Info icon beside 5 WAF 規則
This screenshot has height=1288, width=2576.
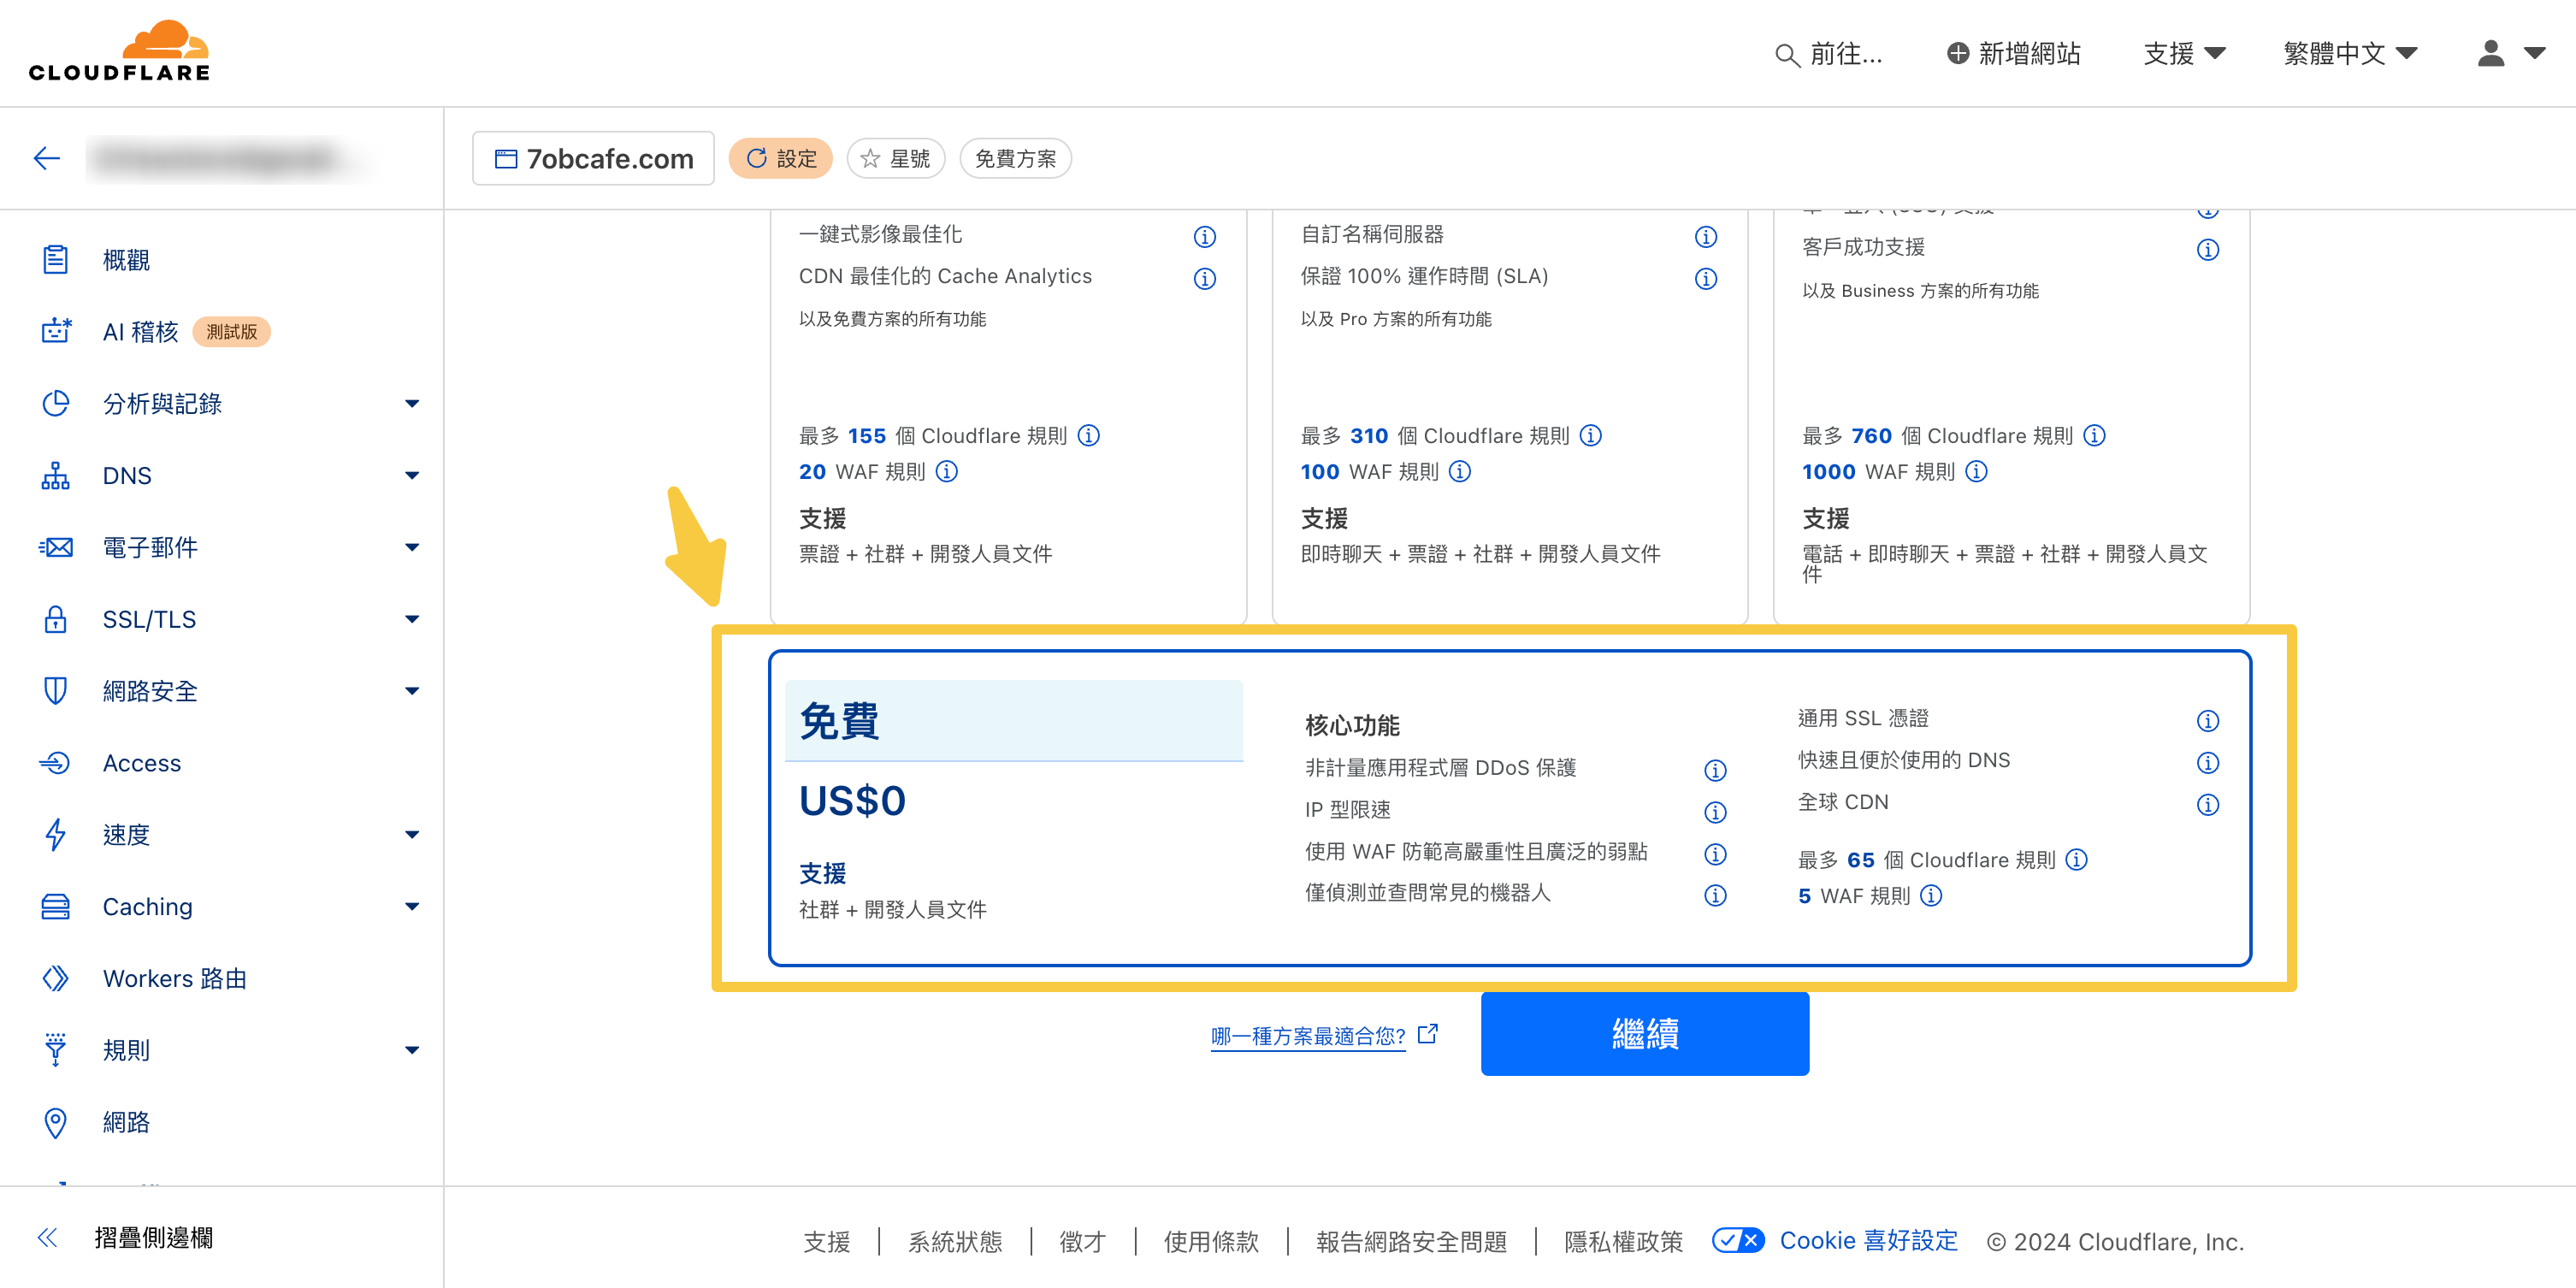click(1931, 895)
